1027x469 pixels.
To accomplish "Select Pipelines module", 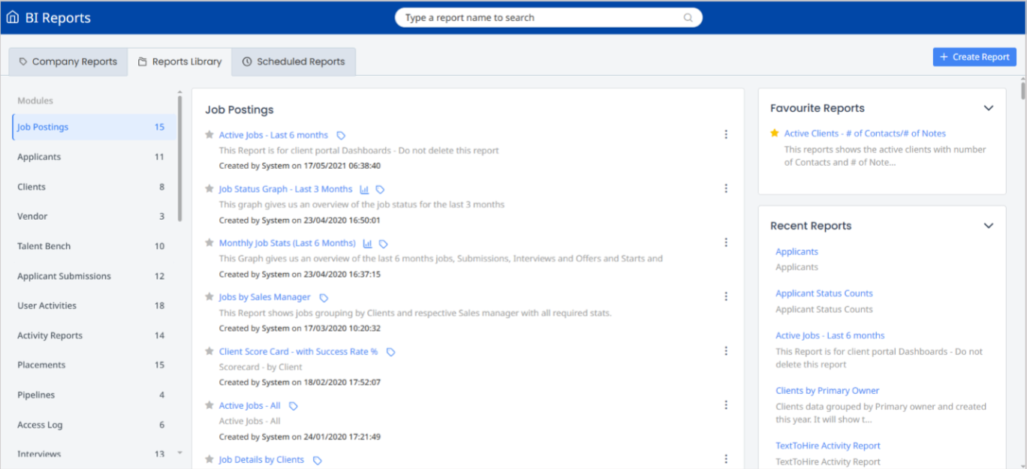I will click(94, 395).
